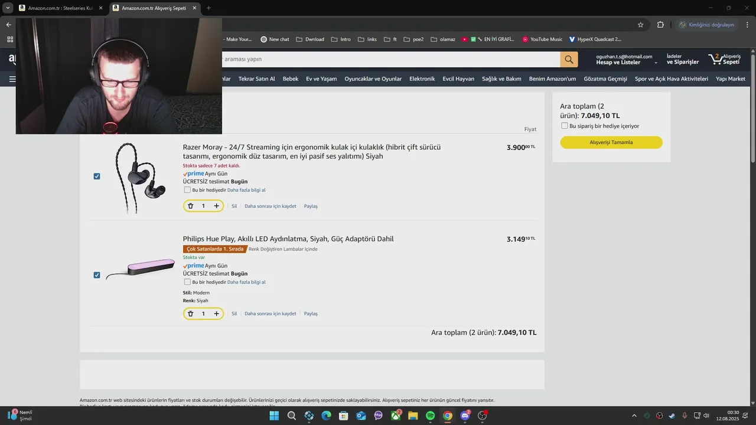Open the Dwnload bookmarks folder
756x425 pixels.
tap(310, 40)
